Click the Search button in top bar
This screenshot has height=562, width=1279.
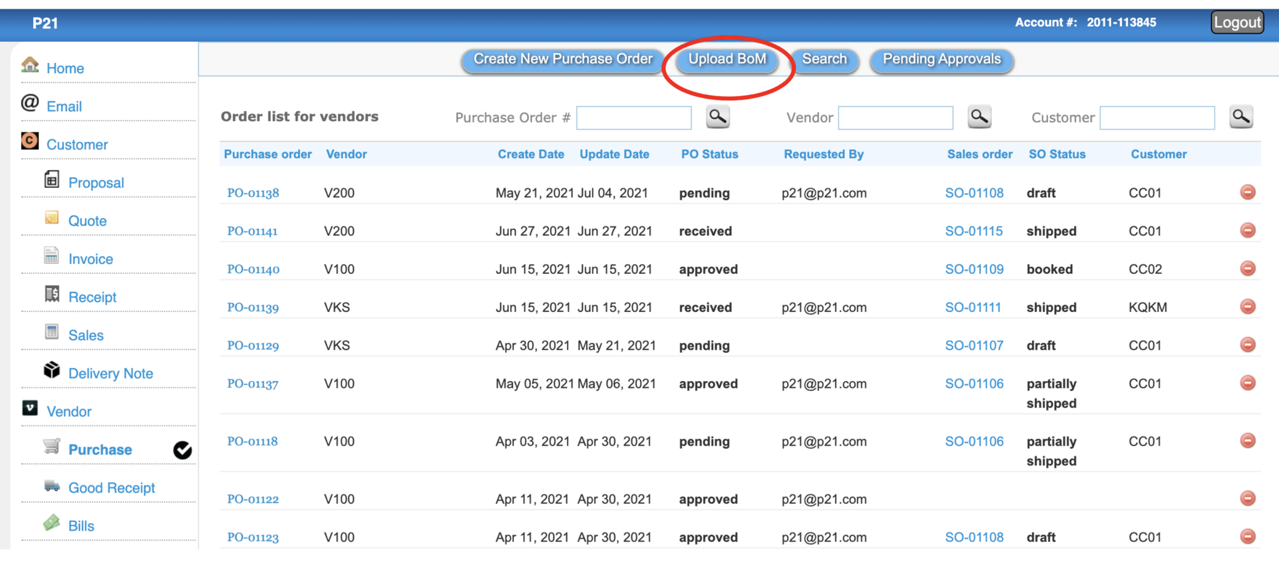pyautogui.click(x=825, y=60)
